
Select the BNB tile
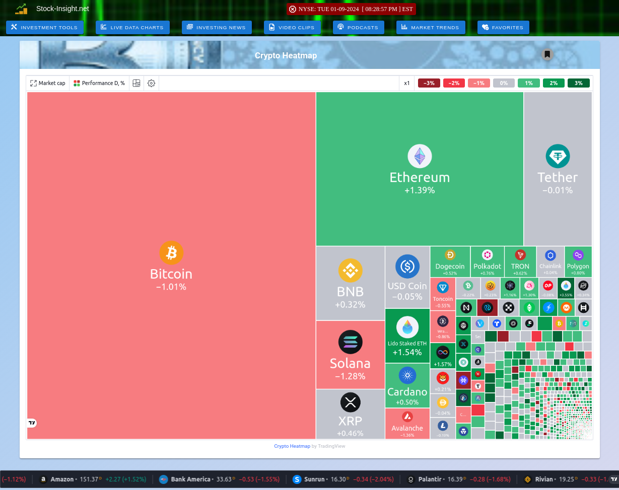point(350,283)
